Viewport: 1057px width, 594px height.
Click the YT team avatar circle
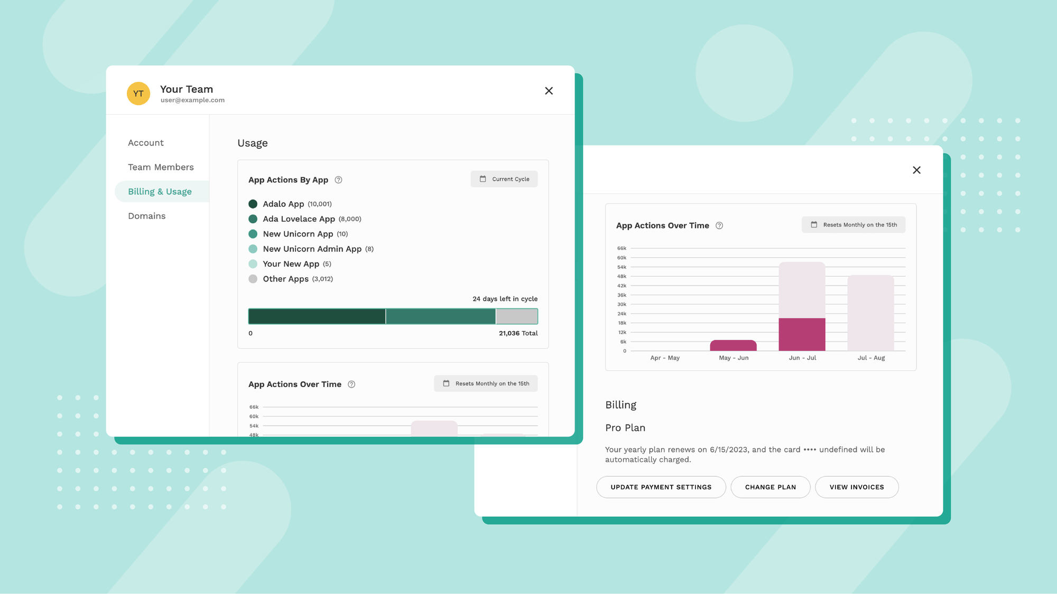pos(138,93)
